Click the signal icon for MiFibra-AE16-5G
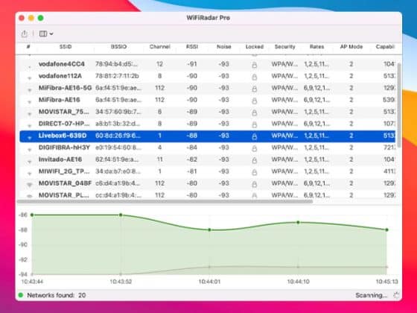The image size is (417, 313). pyautogui.click(x=30, y=90)
